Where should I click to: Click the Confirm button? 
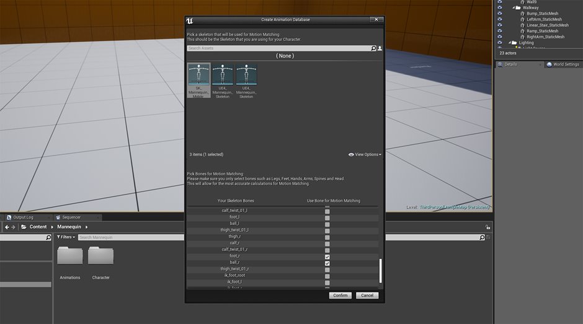340,296
